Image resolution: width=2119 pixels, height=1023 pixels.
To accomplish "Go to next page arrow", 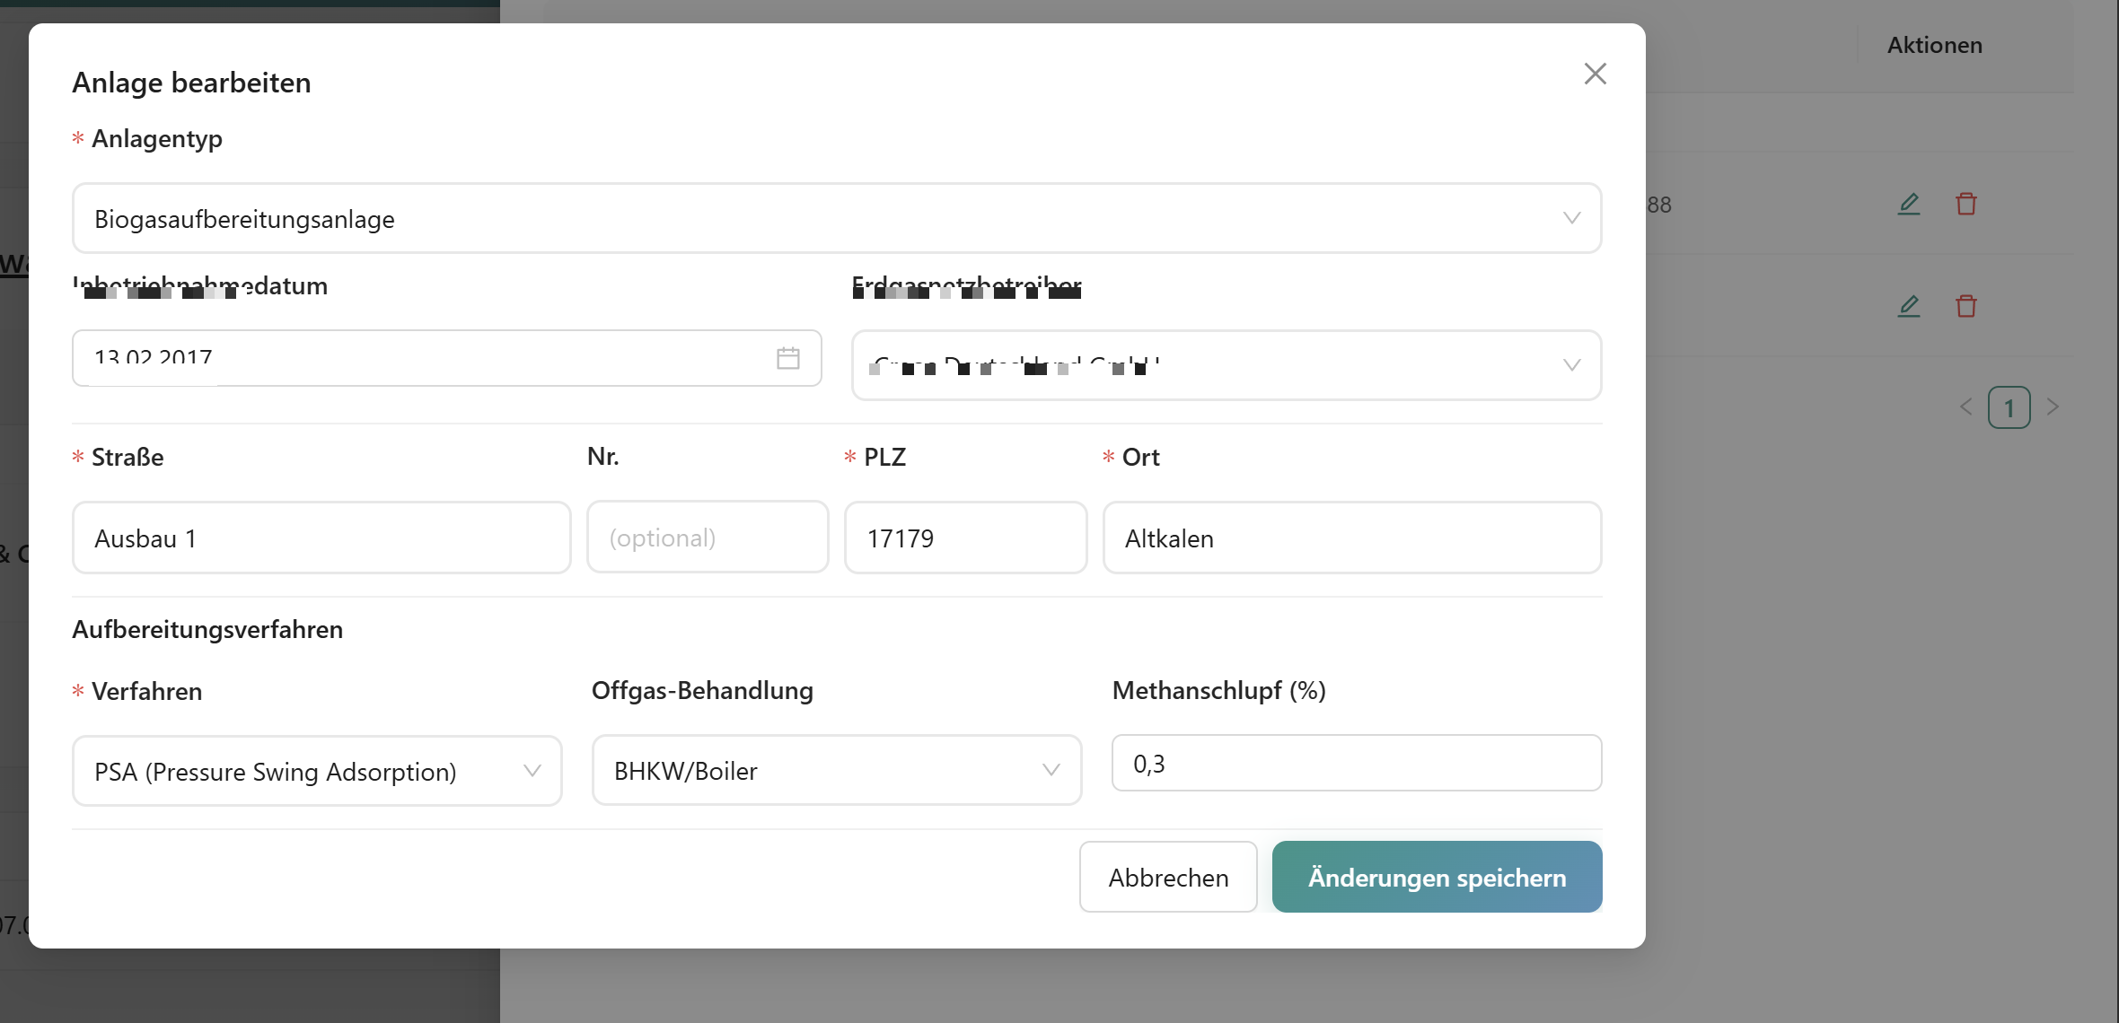I will pos(2053,407).
